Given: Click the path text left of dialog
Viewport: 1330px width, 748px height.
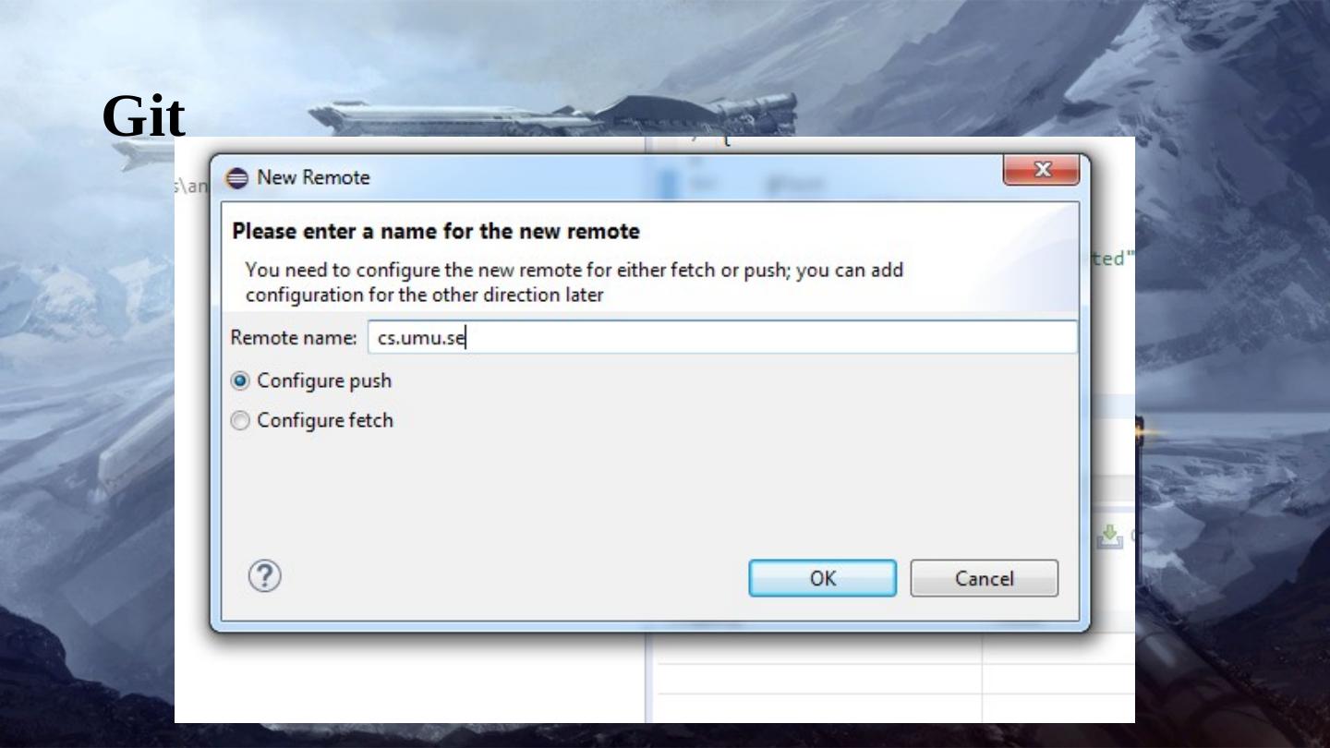Looking at the screenshot, I should pyautogui.click(x=192, y=186).
